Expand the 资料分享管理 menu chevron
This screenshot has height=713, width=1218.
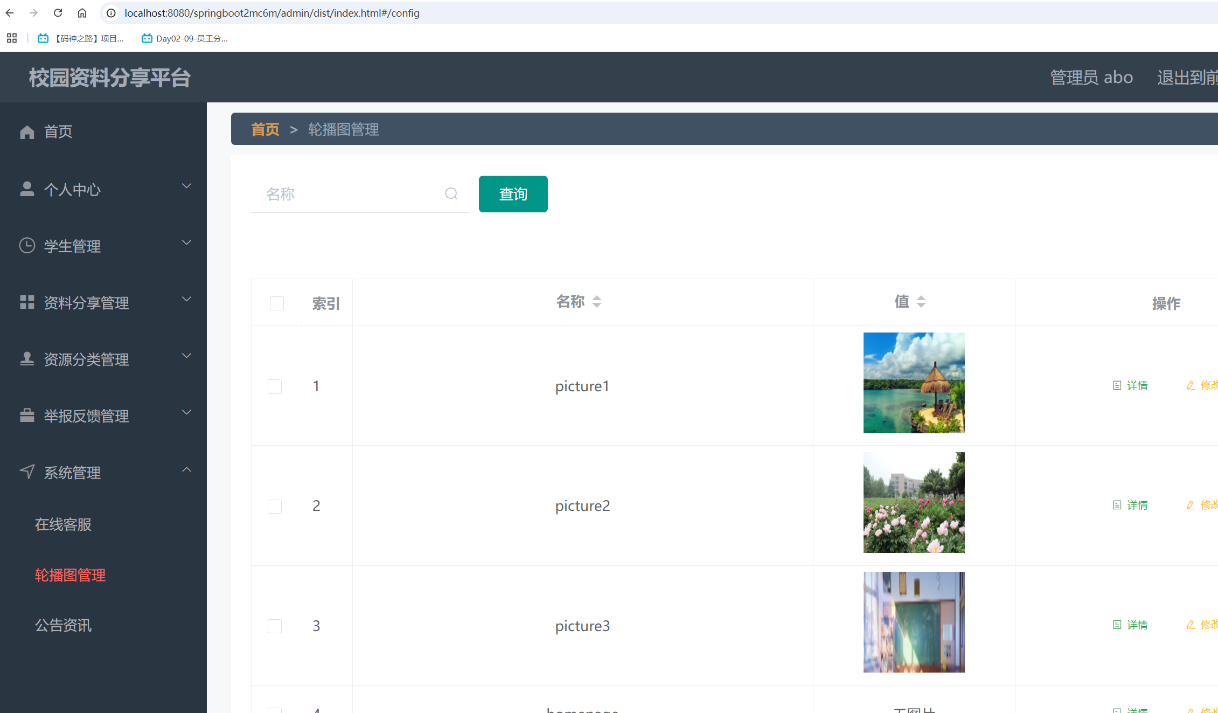click(186, 299)
